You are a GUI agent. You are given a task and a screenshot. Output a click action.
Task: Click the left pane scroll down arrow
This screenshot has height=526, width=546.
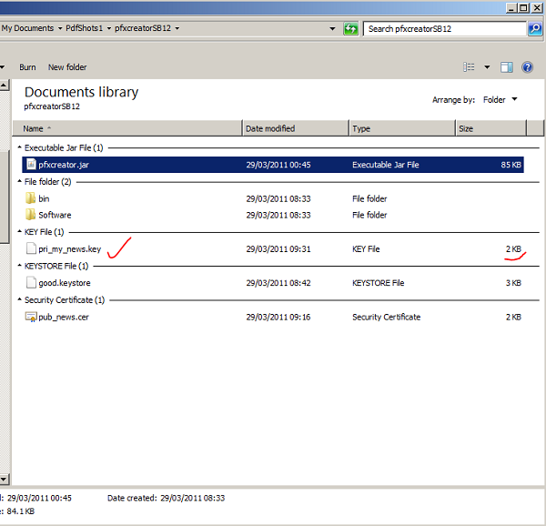pyautogui.click(x=5, y=480)
